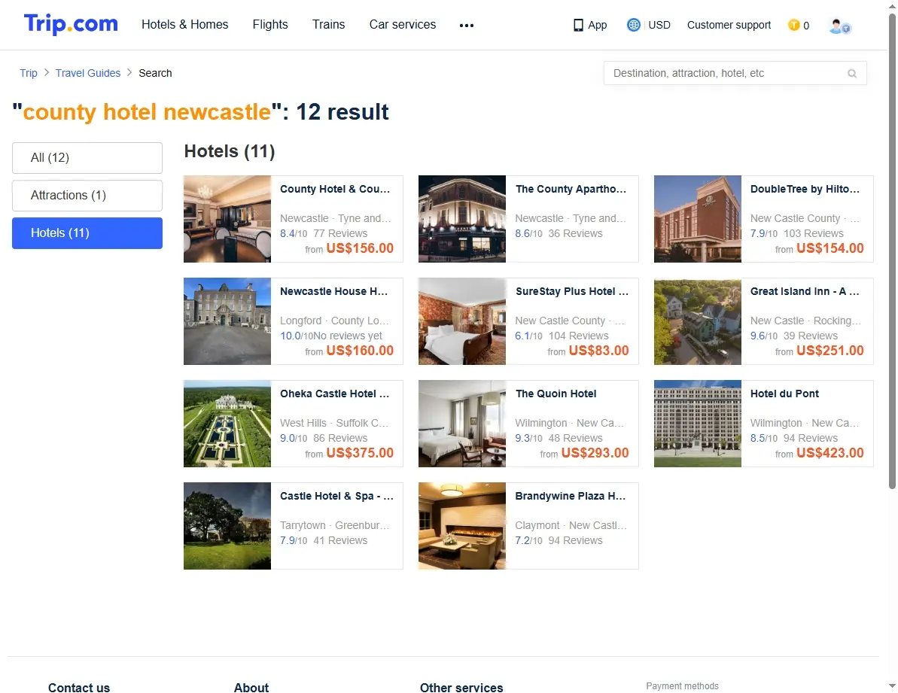Click the SureStay Plus Hotel title
This screenshot has height=693, width=898.
(x=571, y=292)
